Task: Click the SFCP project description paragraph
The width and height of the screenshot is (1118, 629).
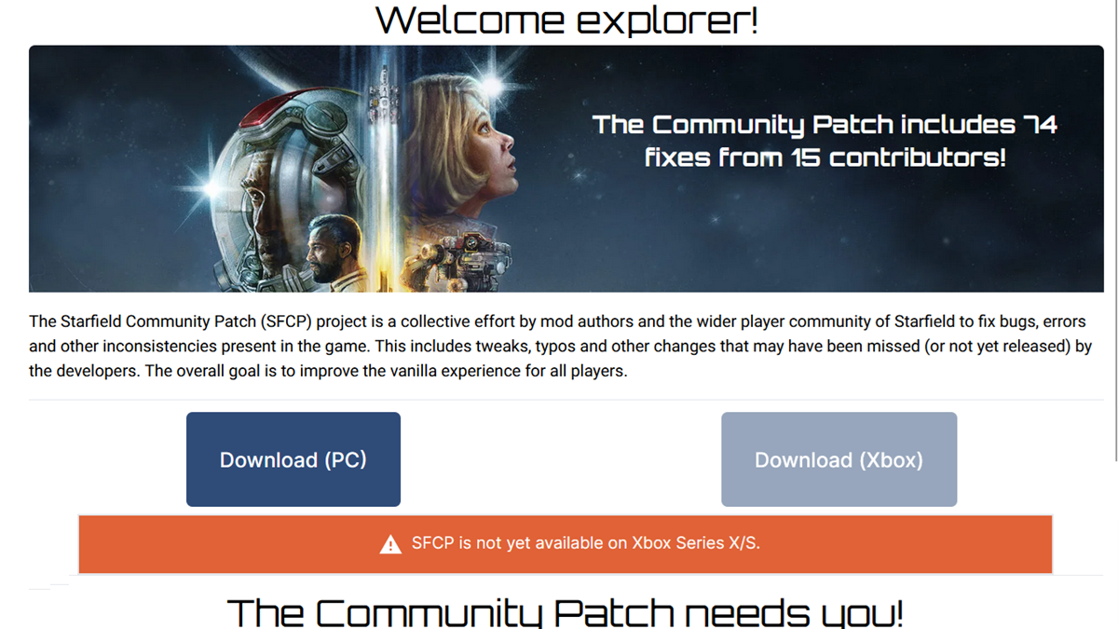Action: click(x=559, y=347)
